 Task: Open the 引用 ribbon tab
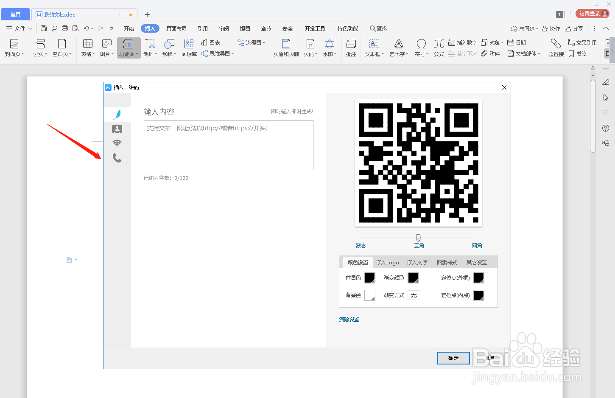point(203,28)
